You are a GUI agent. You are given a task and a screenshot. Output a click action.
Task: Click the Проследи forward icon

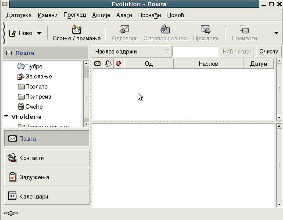(206, 29)
